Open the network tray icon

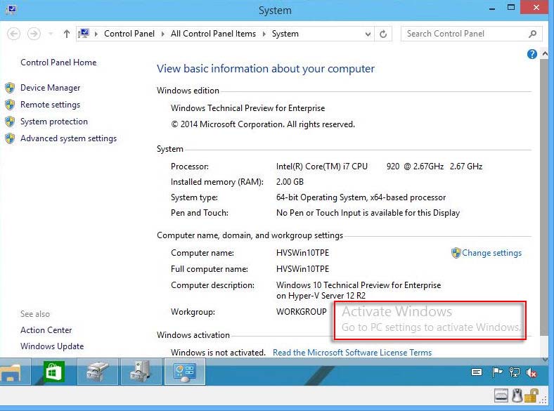click(x=514, y=372)
